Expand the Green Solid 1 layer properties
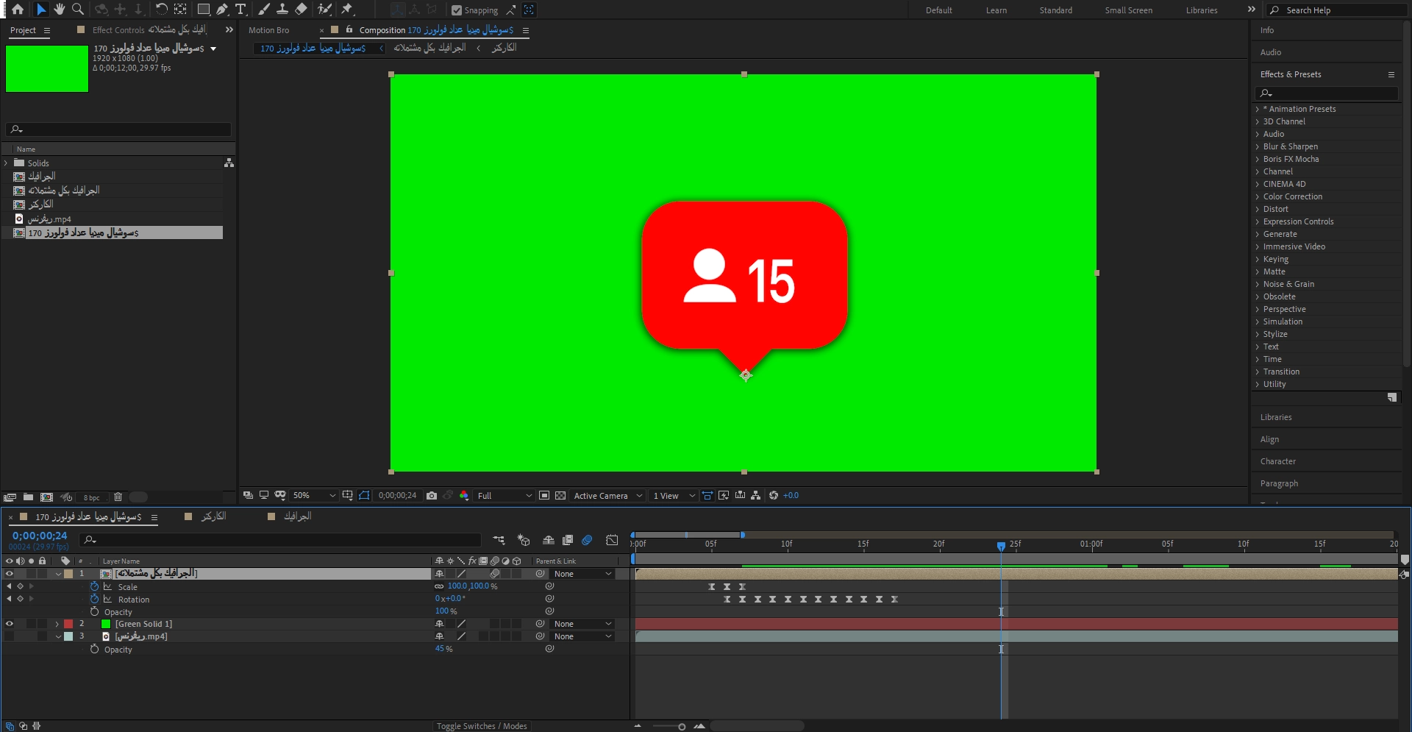 coord(57,624)
